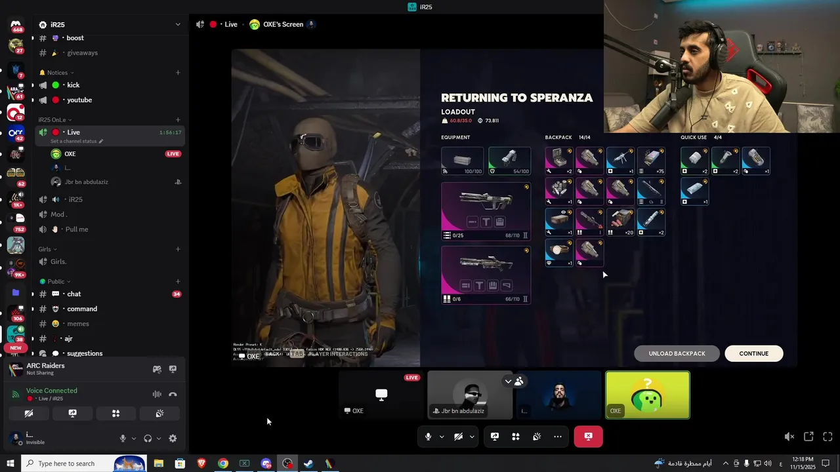Collapse the Girls category

point(47,249)
